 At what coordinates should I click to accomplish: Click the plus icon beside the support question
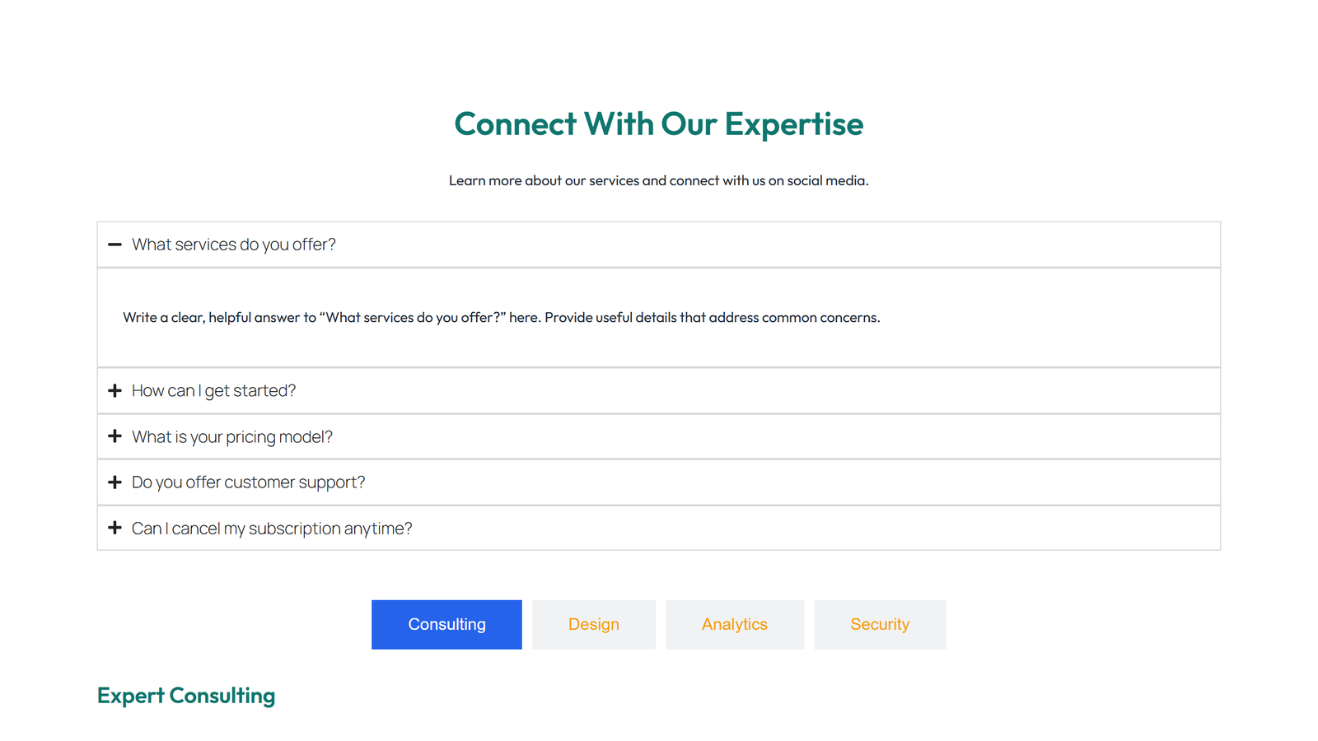tap(115, 482)
